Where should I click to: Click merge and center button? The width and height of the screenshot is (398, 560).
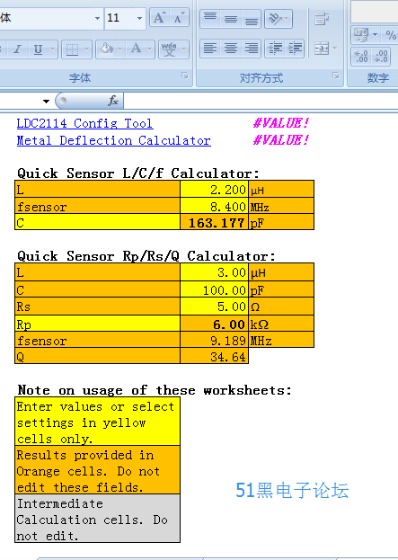[322, 49]
